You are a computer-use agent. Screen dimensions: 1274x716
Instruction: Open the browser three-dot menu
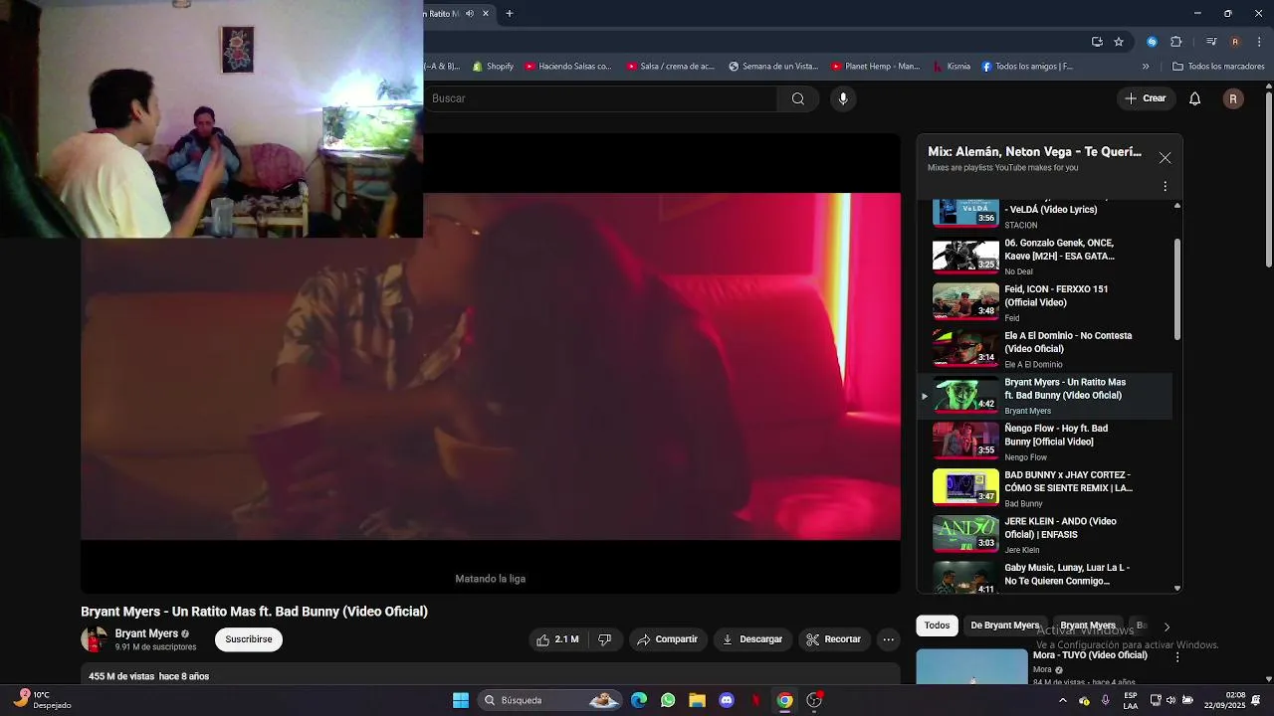(x=1259, y=42)
